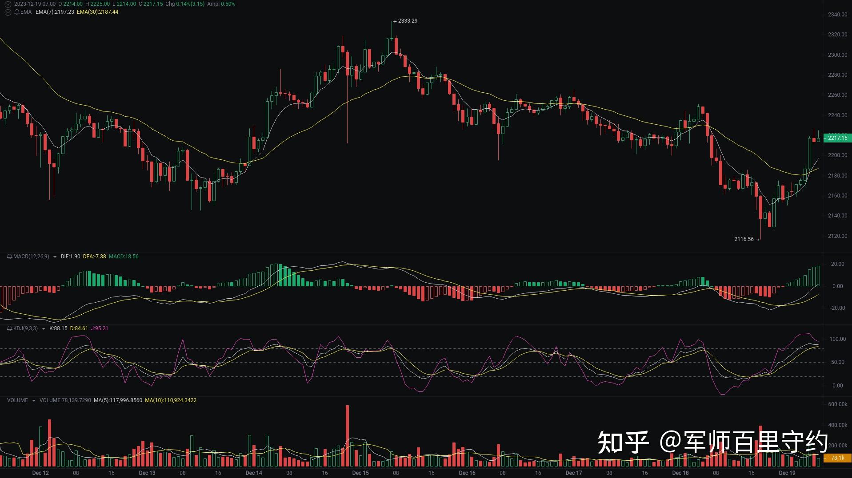Open the KDJ(9,3,3) indicator dropdown arrow
The height and width of the screenshot is (478, 852).
tap(43, 329)
